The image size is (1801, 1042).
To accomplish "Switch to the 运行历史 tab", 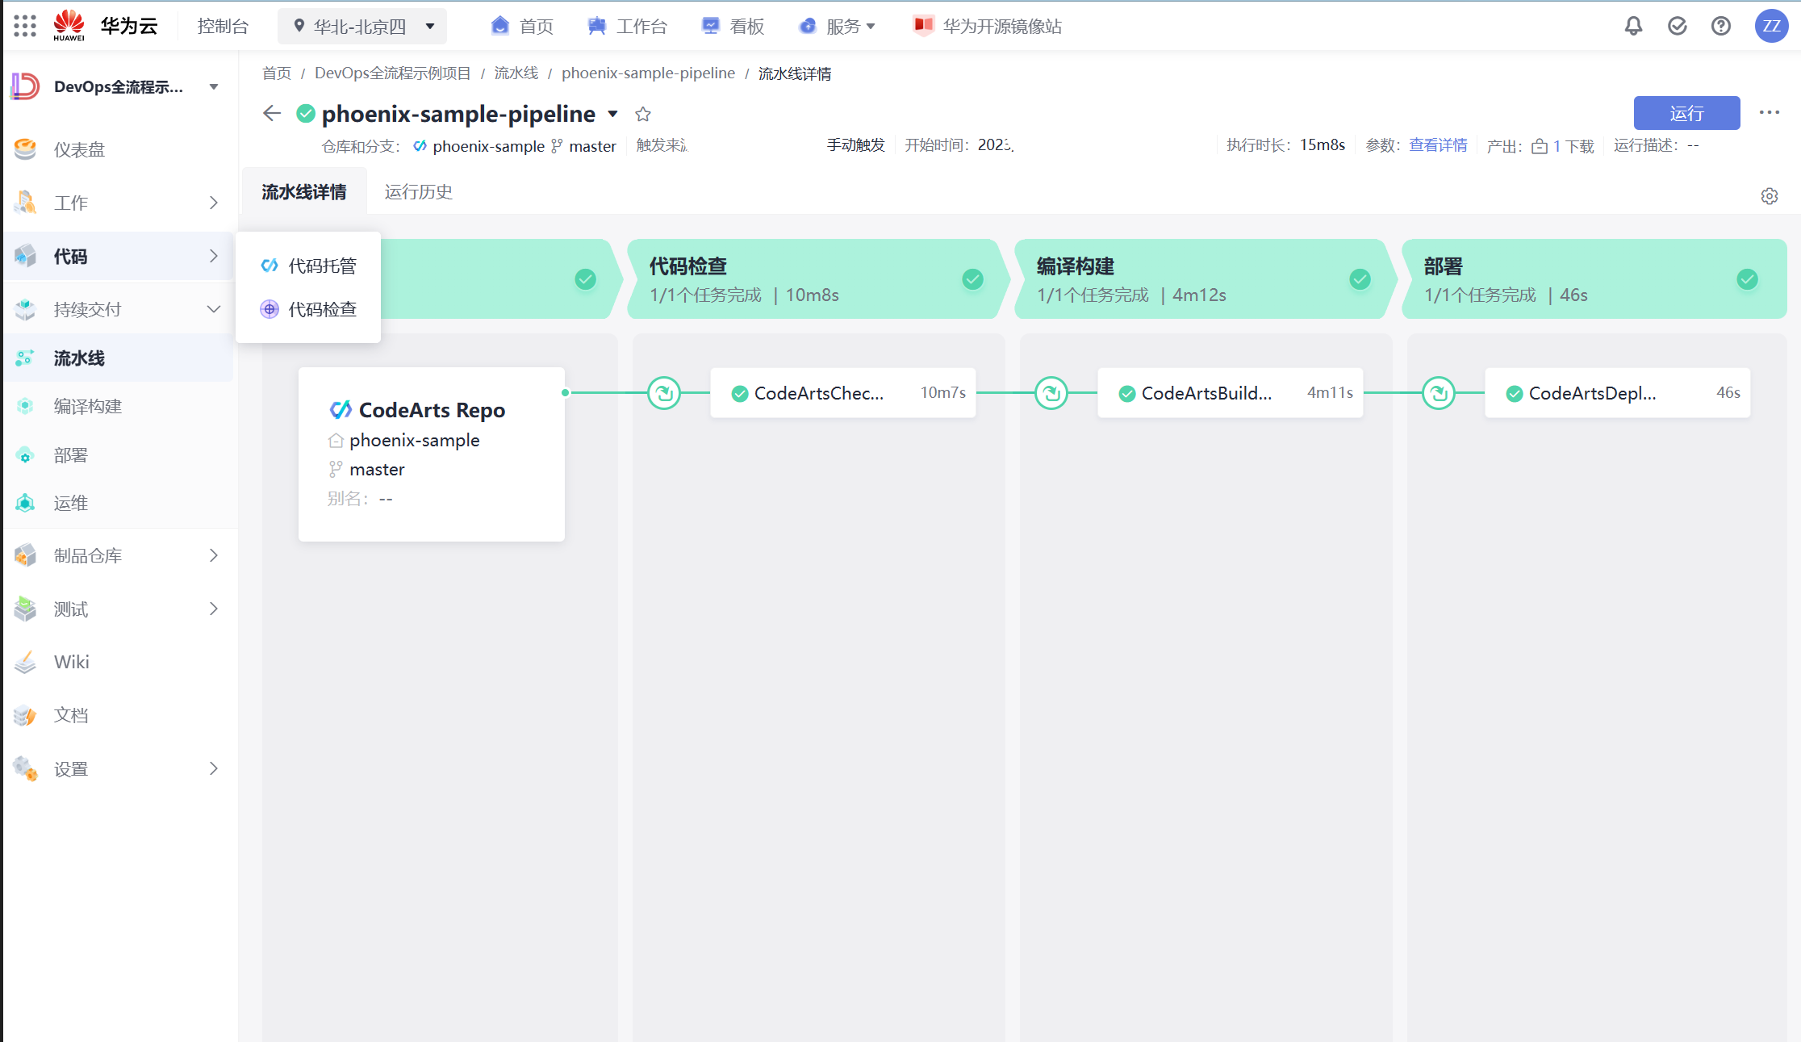I will [x=418, y=192].
